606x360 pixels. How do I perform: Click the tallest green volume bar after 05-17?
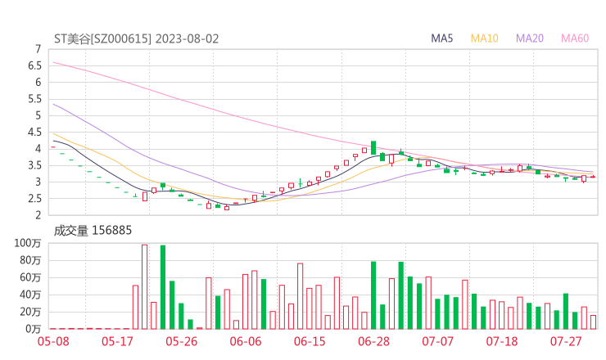pos(163,287)
